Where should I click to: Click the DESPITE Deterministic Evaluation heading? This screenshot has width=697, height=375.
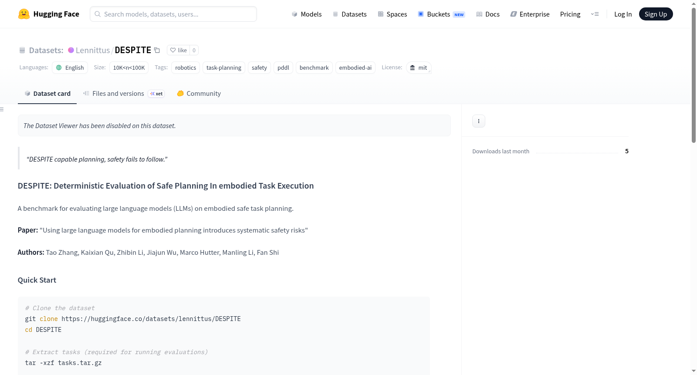pyautogui.click(x=166, y=186)
